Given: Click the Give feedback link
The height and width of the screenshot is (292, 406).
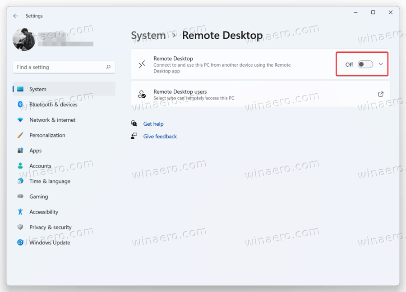Looking at the screenshot, I should pos(160,136).
